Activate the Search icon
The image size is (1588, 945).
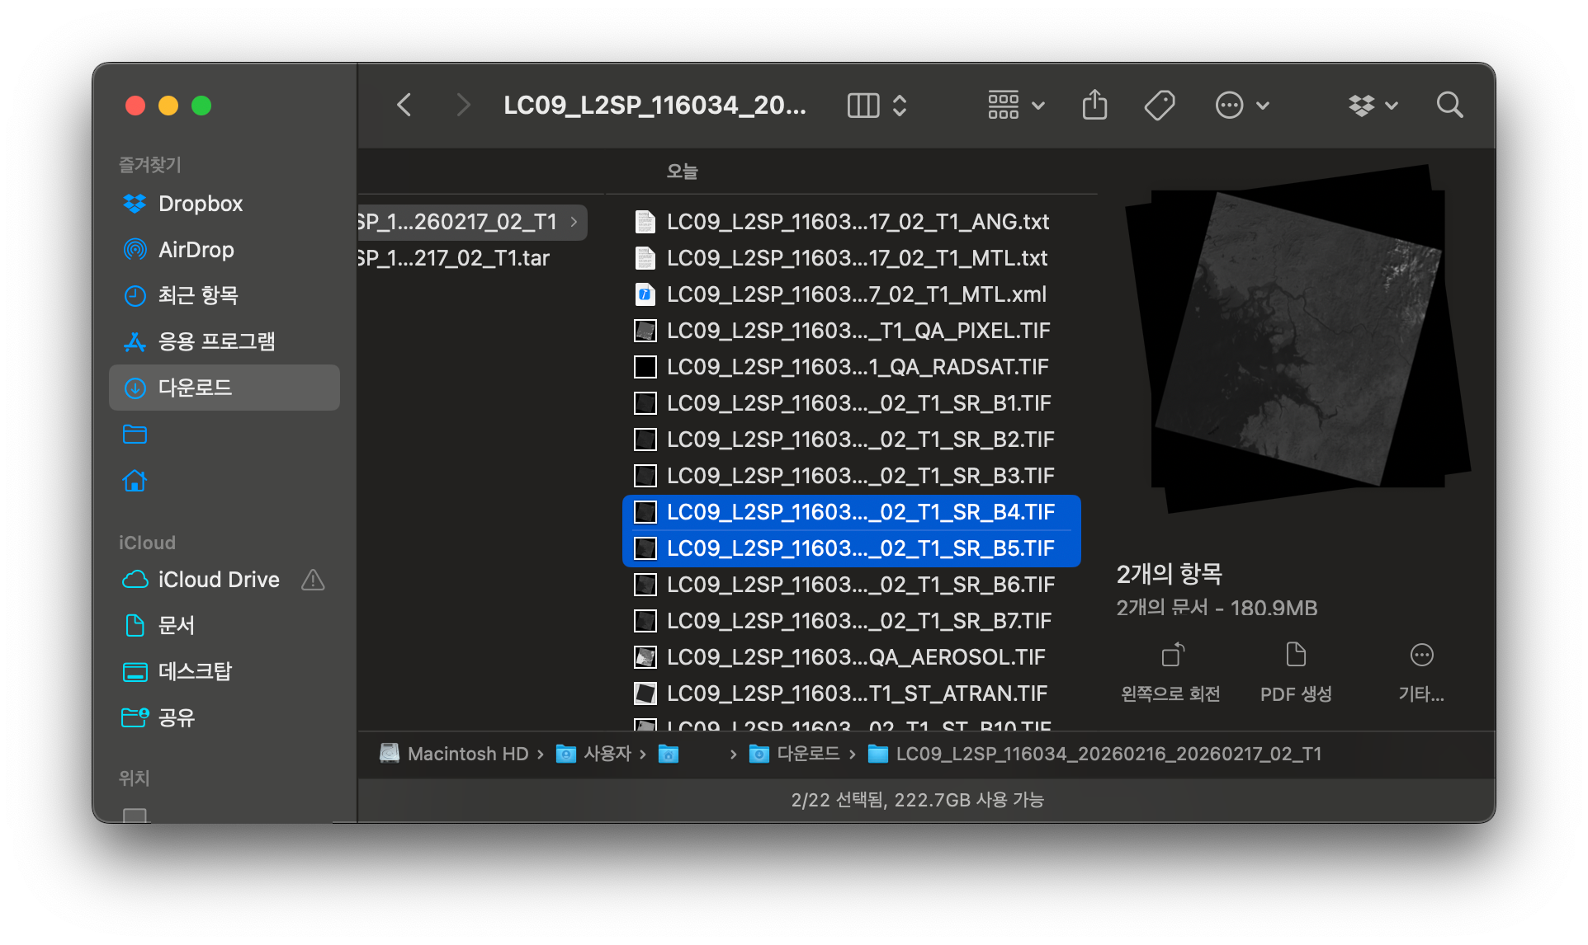pyautogui.click(x=1450, y=105)
